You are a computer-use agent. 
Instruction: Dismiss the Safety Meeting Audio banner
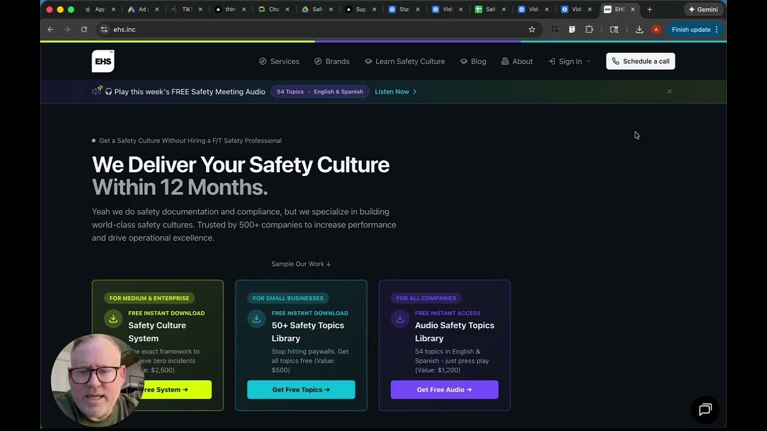click(669, 92)
